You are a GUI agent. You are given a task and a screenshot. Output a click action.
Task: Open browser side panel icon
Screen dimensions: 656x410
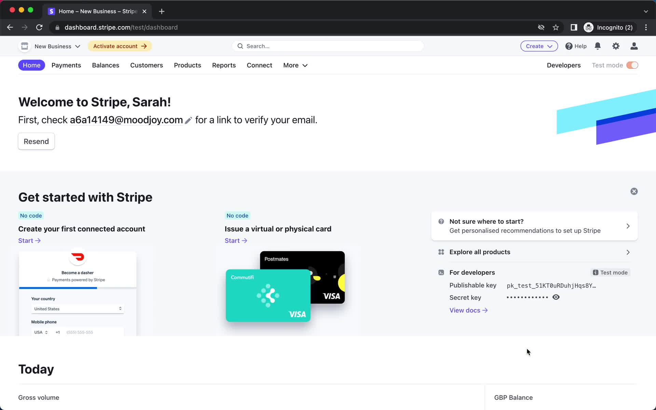[574, 27]
